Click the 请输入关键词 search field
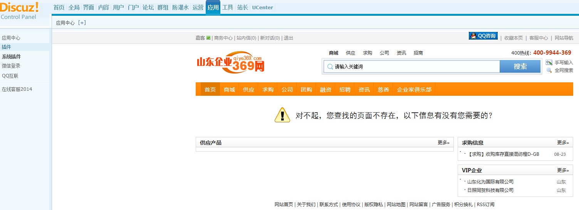The image size is (579, 210). (412, 67)
